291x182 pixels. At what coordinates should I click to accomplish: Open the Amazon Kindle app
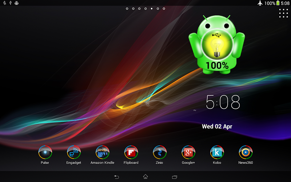point(103,152)
